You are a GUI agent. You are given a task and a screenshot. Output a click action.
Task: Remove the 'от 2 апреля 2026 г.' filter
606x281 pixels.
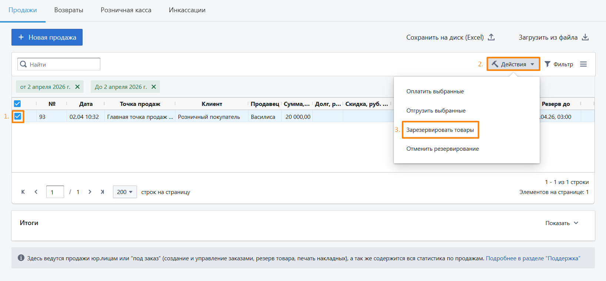[77, 87]
